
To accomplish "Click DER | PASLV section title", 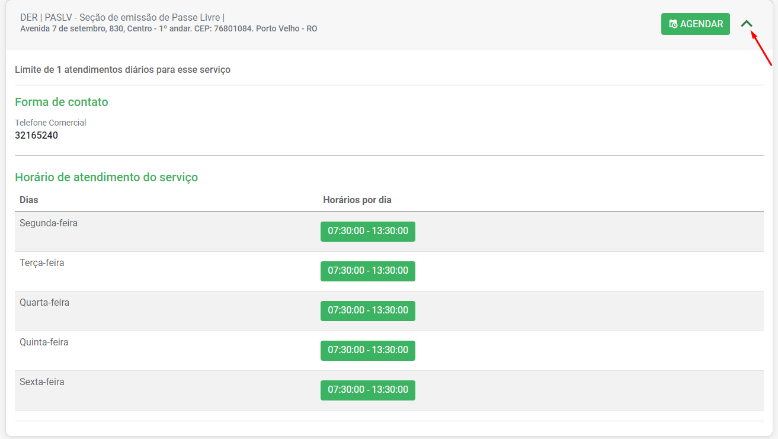I will 122,17.
